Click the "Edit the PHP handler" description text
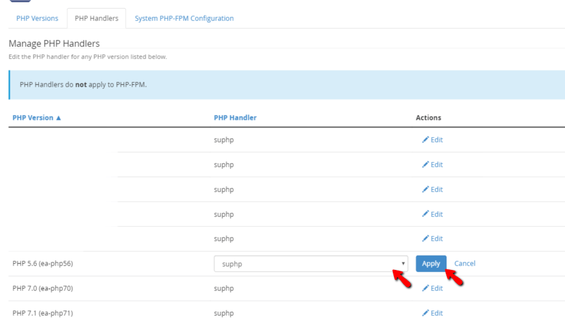The width and height of the screenshot is (565, 318). [88, 57]
